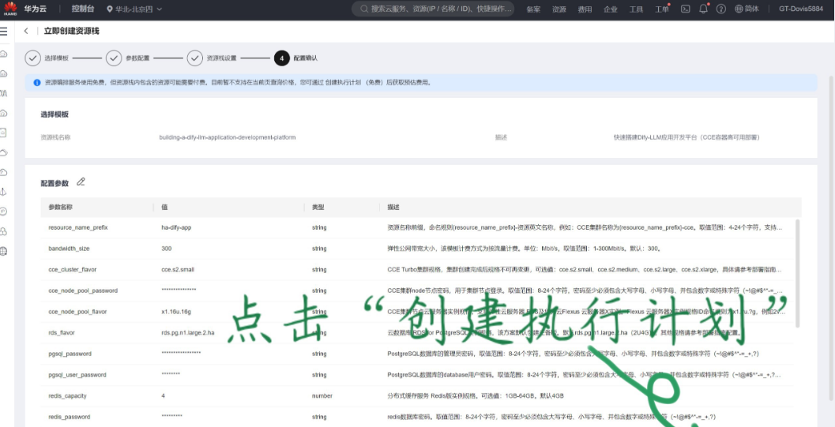Go back to step 参数配置
835x427 pixels.
click(114, 58)
